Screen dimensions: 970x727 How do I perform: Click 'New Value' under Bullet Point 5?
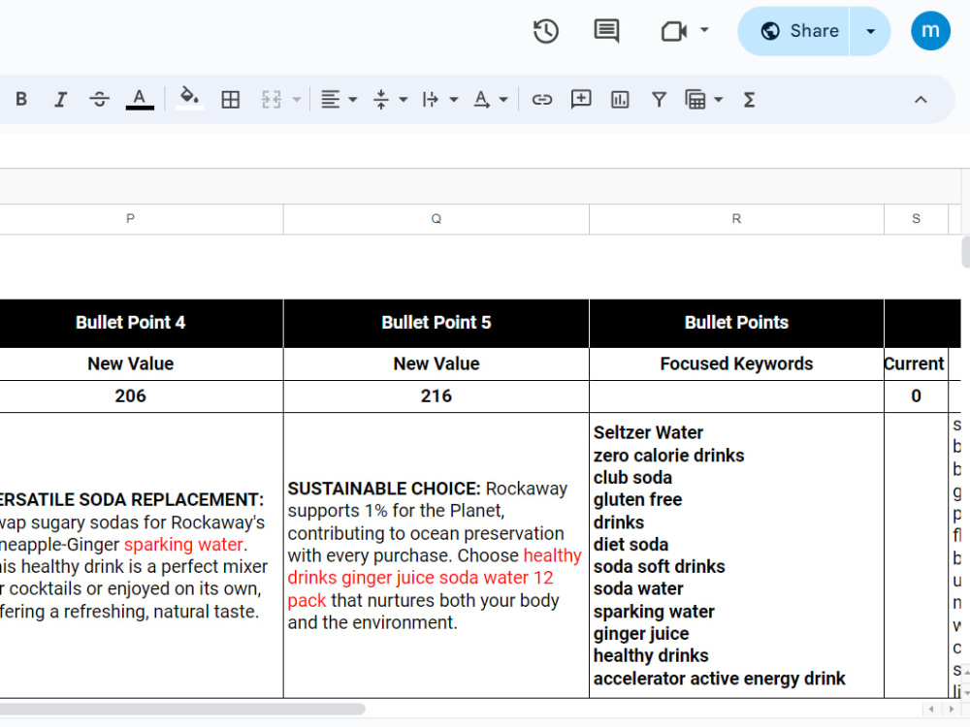pos(436,364)
